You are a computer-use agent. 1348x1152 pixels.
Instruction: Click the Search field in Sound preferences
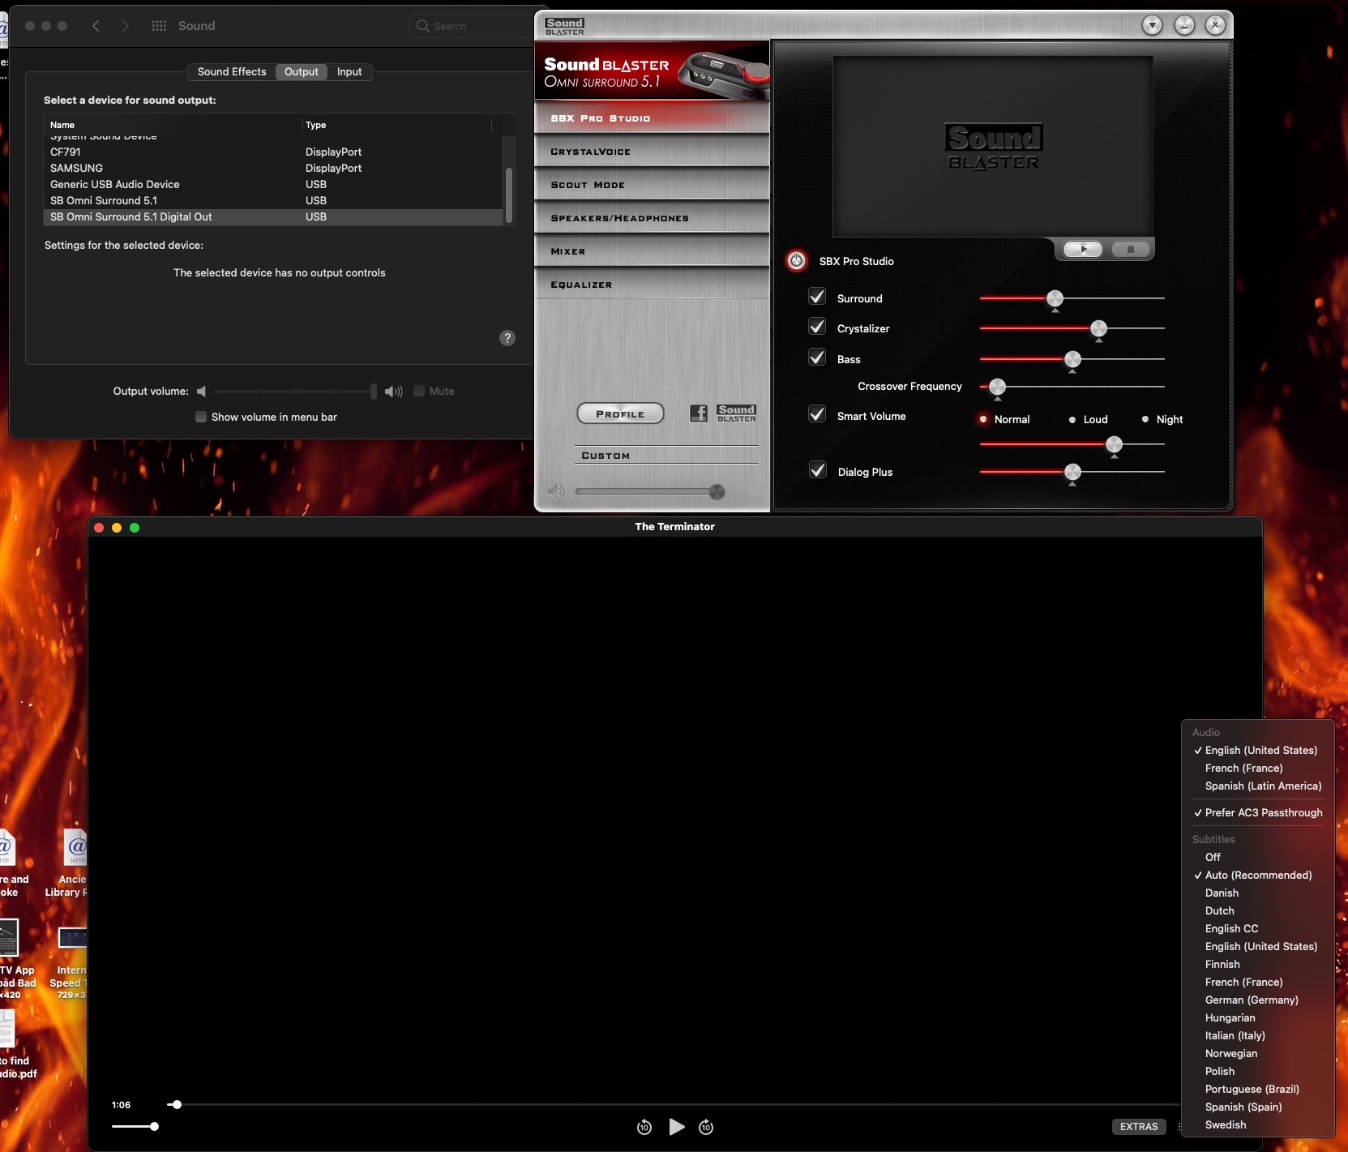[x=472, y=26]
